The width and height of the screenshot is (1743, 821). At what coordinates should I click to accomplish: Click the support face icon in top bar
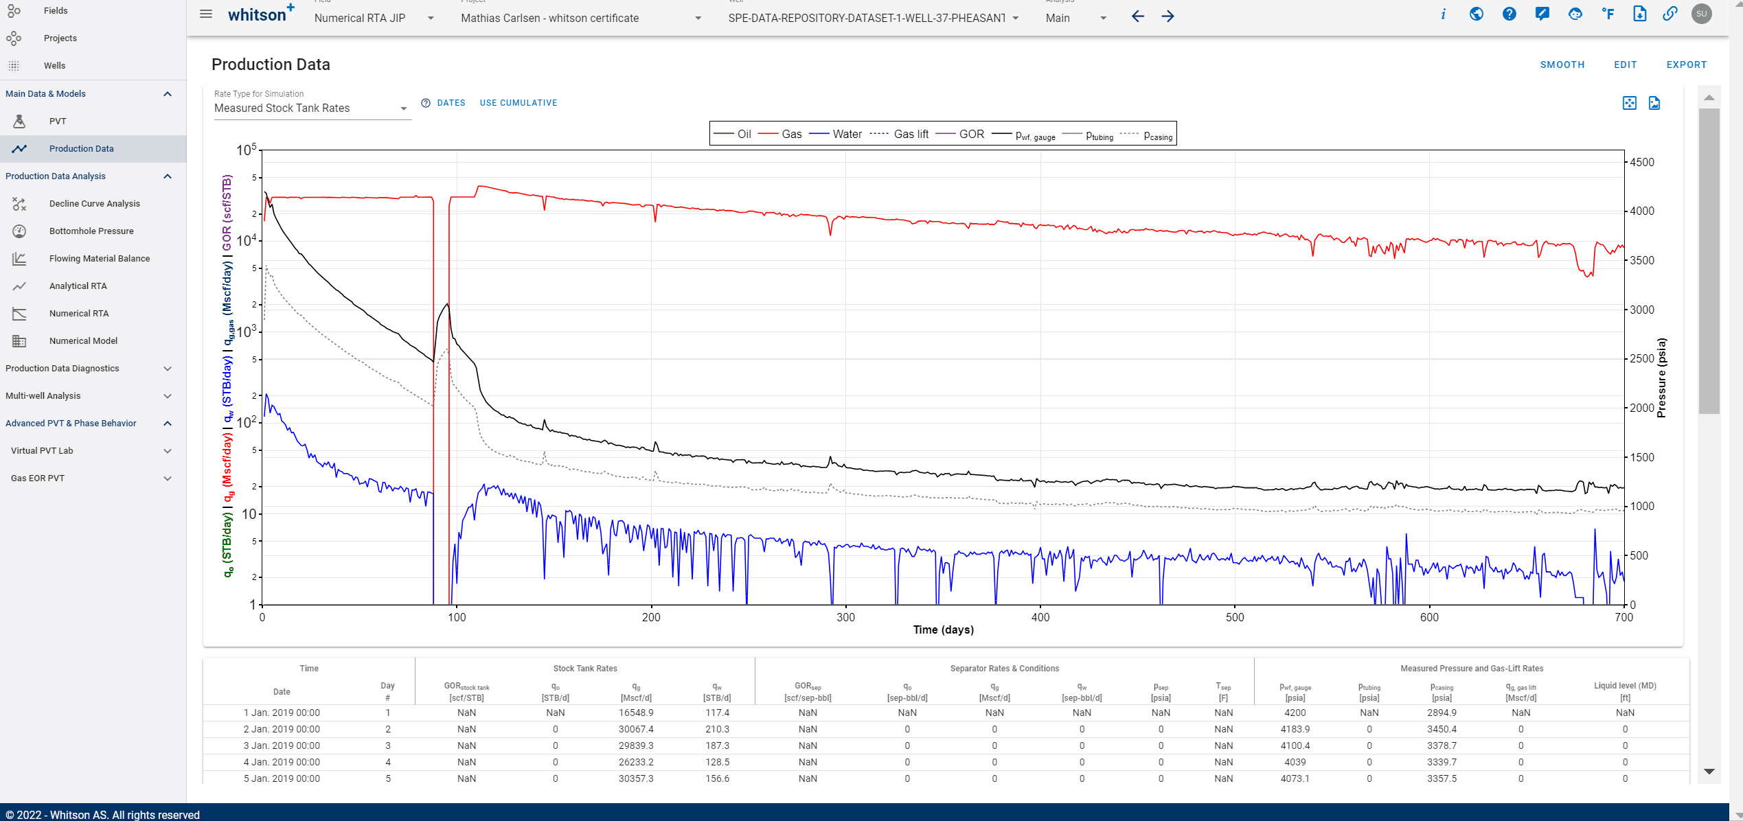(x=1575, y=14)
